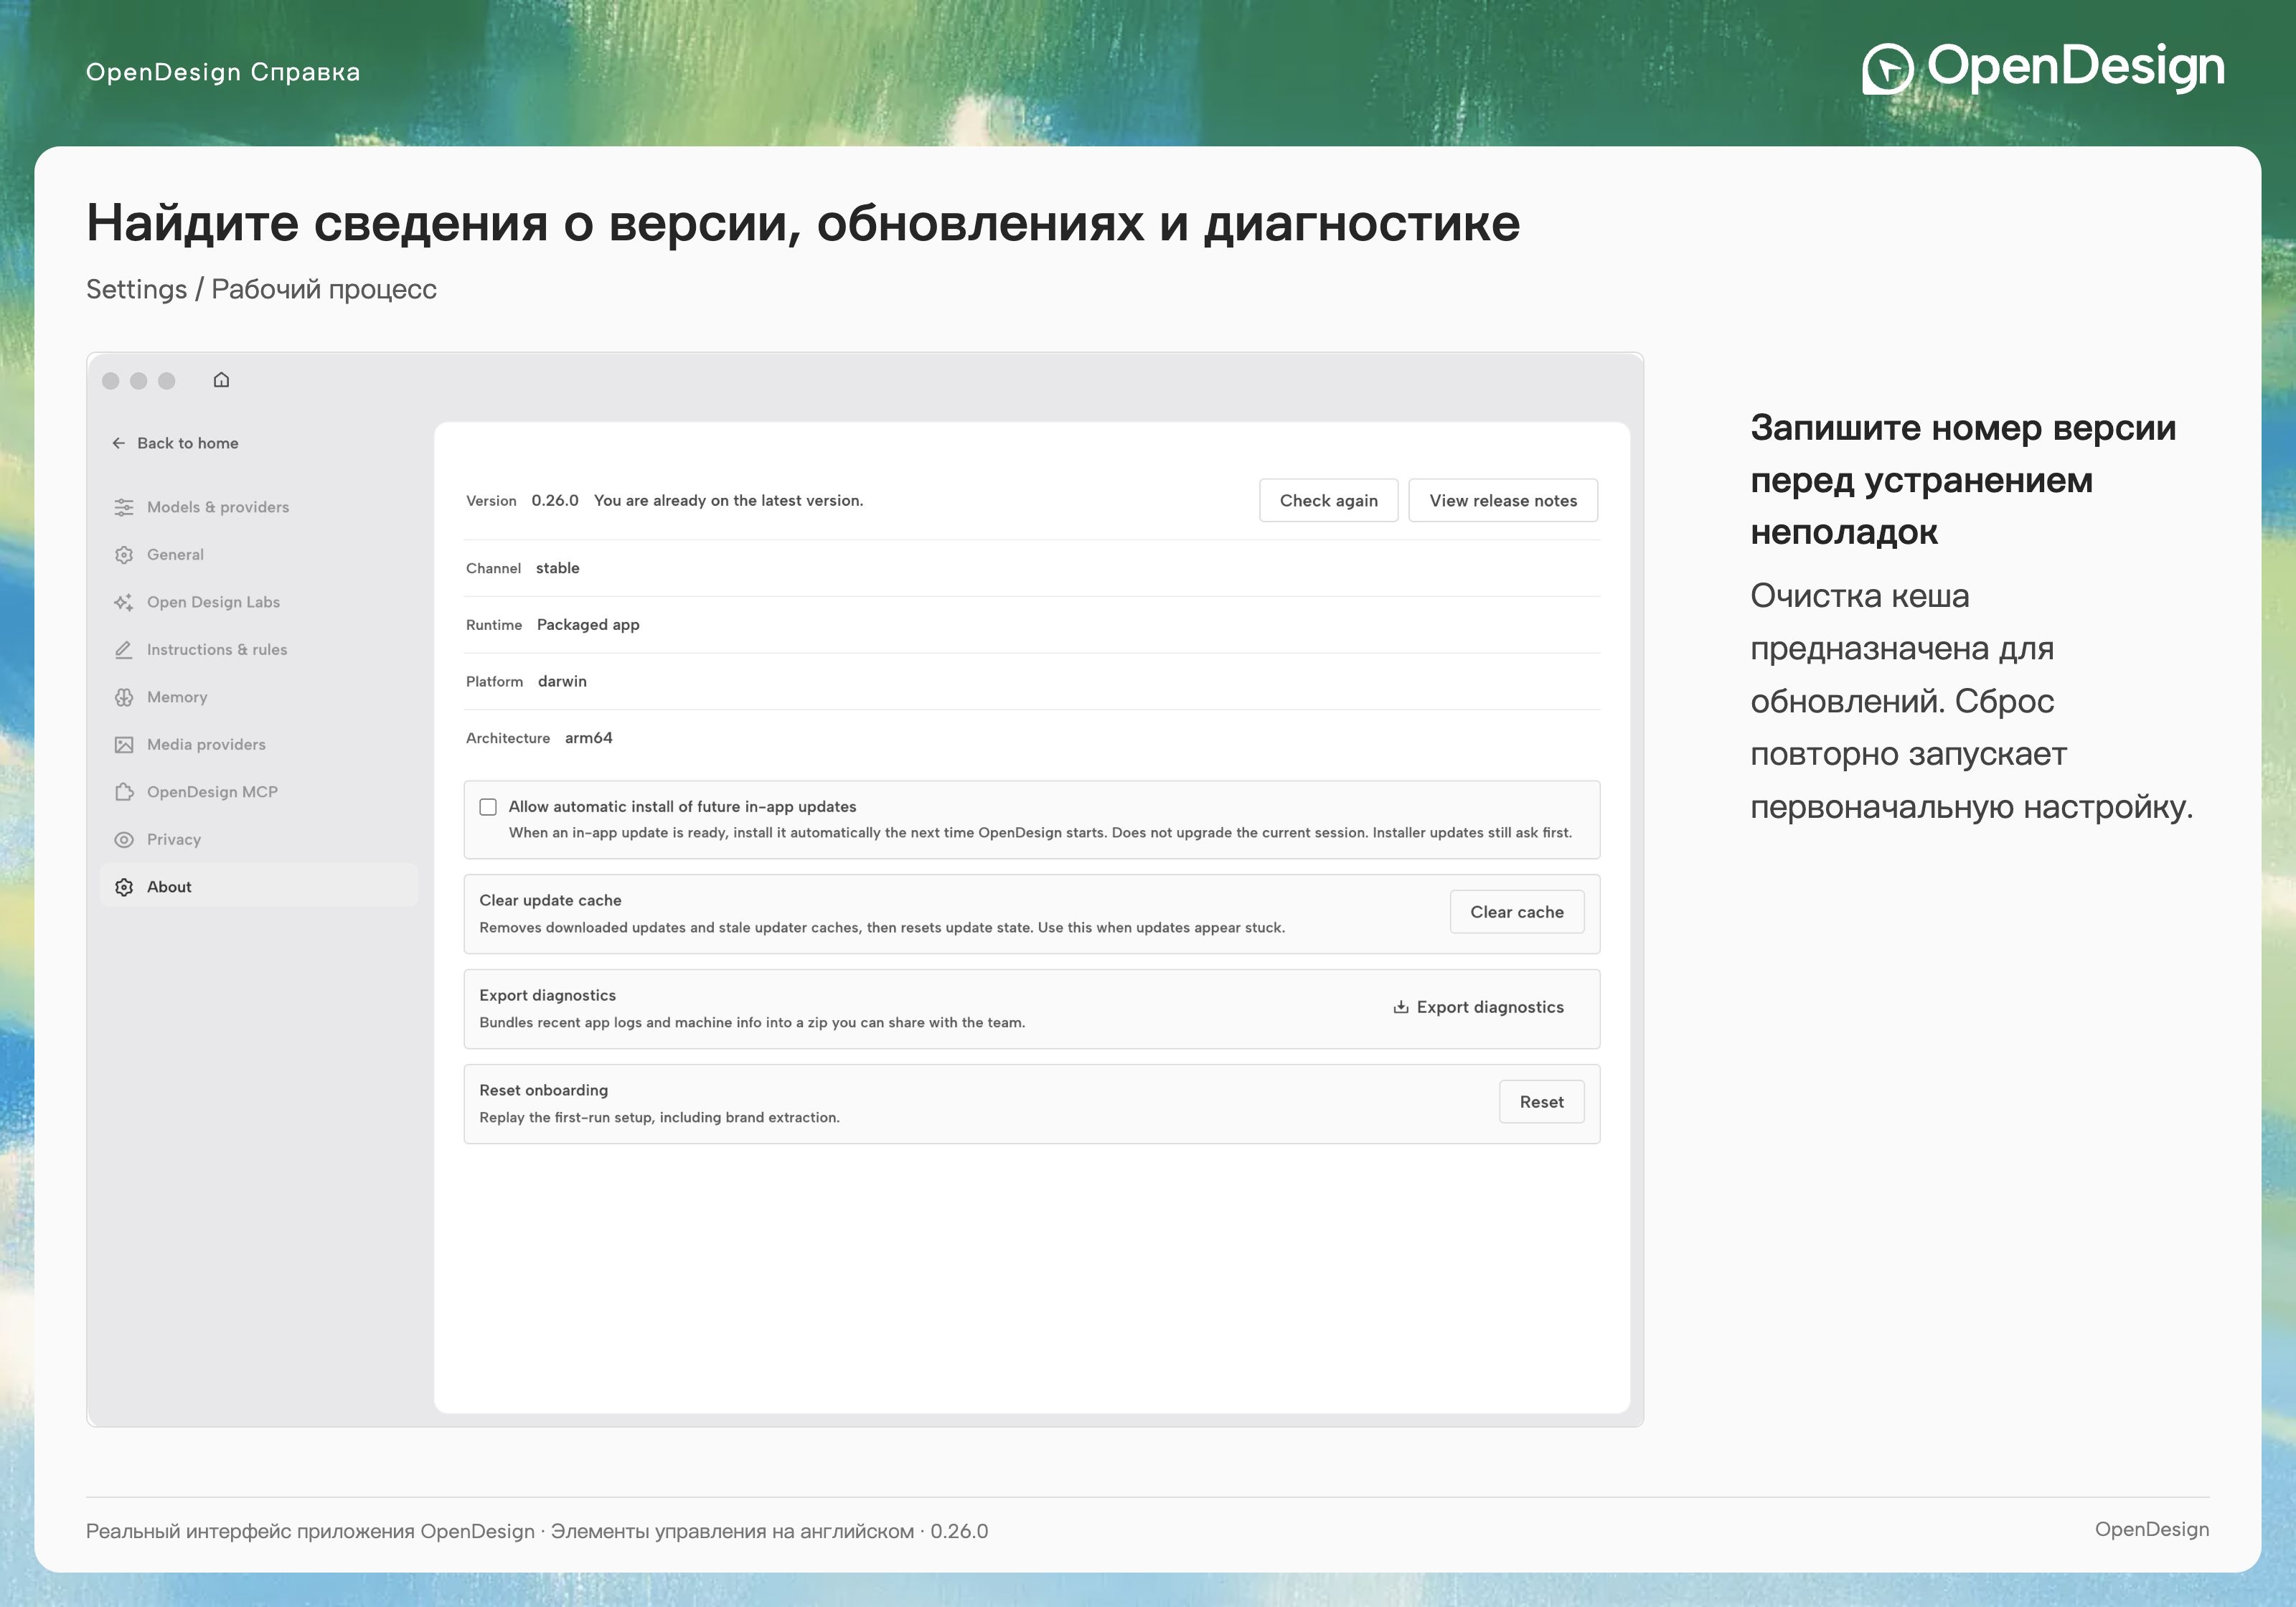Go to Instructions & rules section
The image size is (2296, 1607).
coord(259,650)
